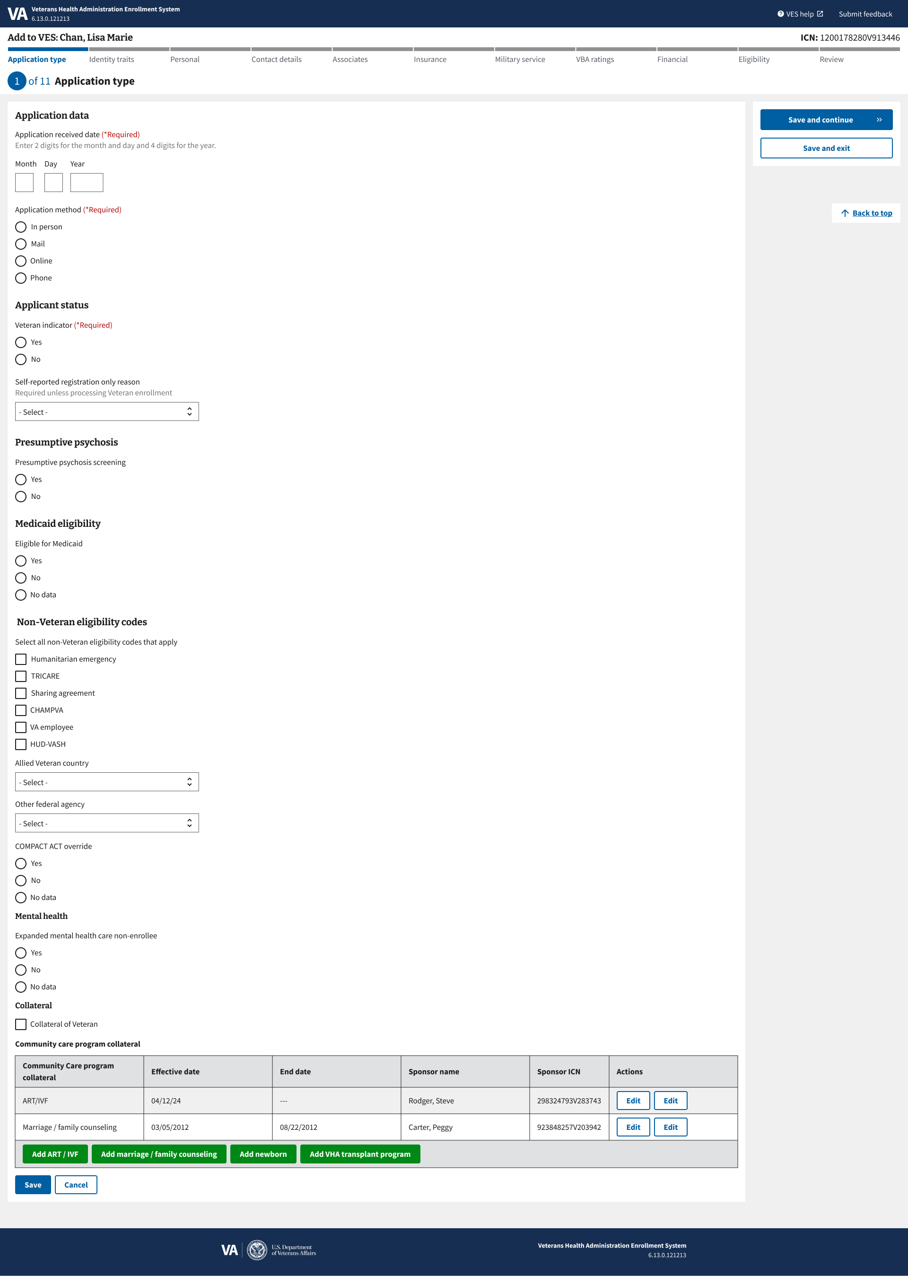Open the Allied Veteran country selector
908x1276 pixels.
coord(107,782)
